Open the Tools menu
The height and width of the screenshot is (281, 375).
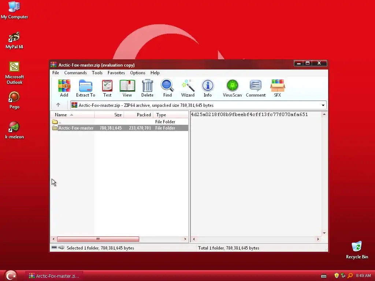click(x=97, y=73)
